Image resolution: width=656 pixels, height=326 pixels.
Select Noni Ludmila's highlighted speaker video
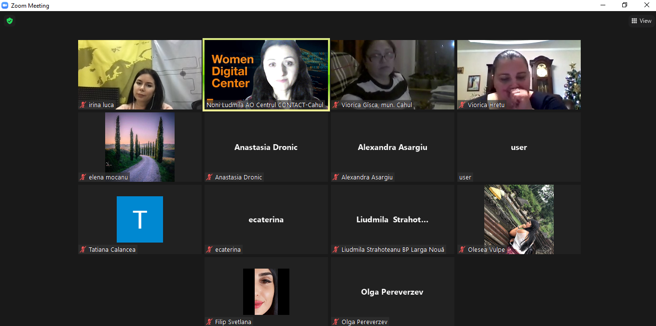coord(266,72)
